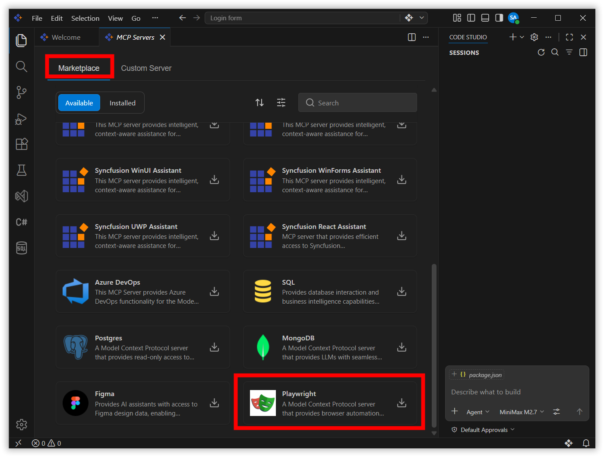
Task: Filter the sessions list
Action: coord(569,52)
